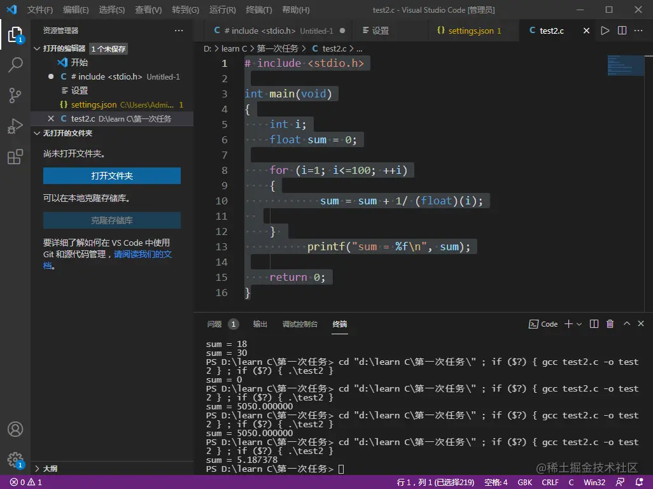
Task: Click the Accounts icon in activity bar
Action: [x=15, y=429]
